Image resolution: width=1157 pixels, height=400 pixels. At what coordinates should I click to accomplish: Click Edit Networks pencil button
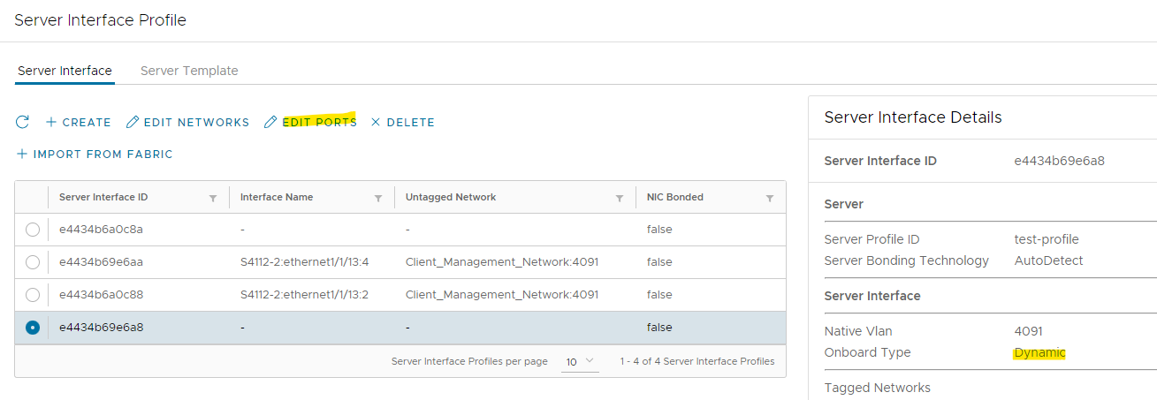pyautogui.click(x=187, y=123)
